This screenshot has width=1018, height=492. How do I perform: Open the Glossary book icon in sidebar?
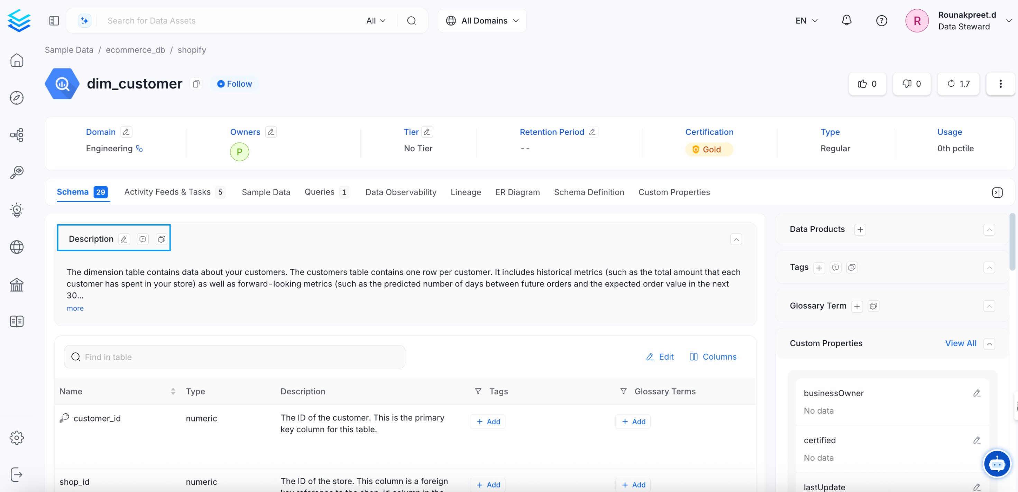[x=17, y=321]
